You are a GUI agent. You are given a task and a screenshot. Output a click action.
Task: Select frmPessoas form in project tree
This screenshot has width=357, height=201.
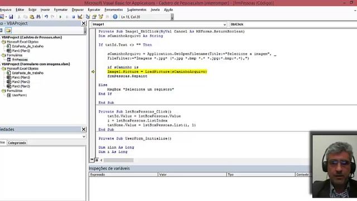[x=20, y=60]
